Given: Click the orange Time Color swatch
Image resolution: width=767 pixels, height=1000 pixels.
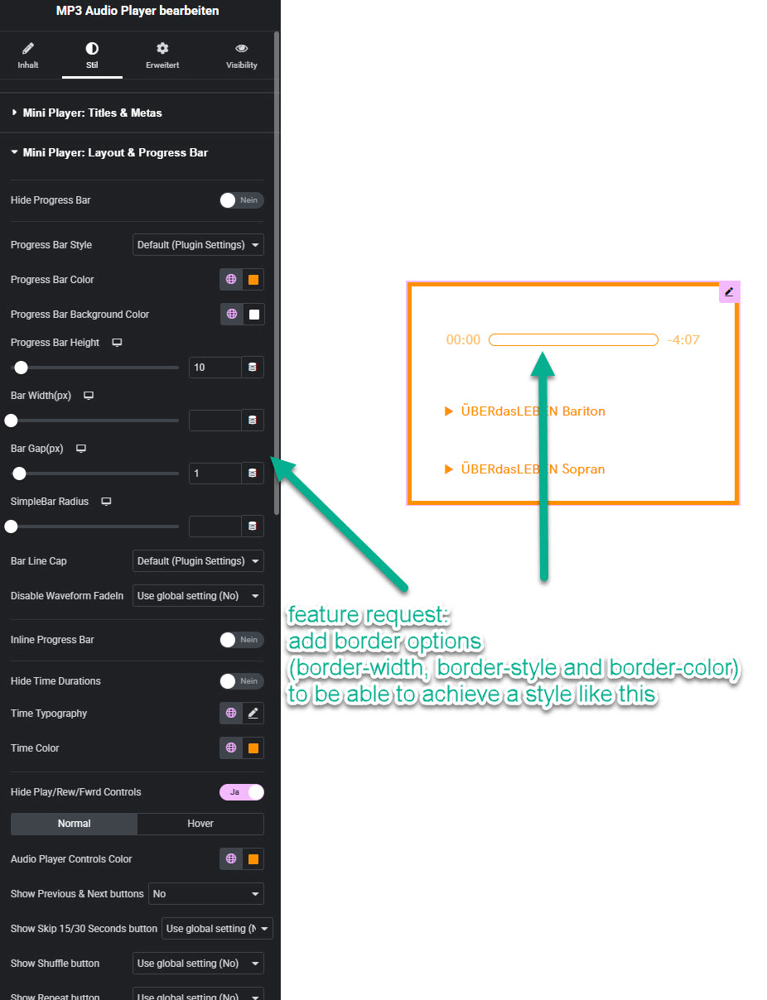Looking at the screenshot, I should [253, 748].
